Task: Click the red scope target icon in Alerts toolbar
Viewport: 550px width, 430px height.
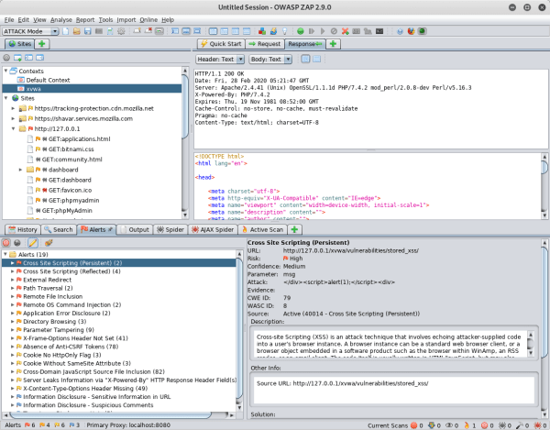Action: click(x=6, y=242)
